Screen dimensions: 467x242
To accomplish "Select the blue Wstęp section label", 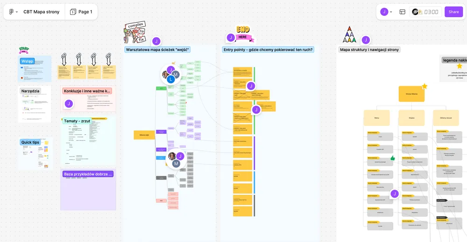I will [27, 61].
